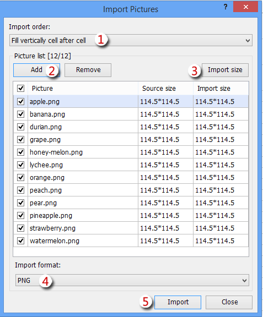Click the Source size column header

click(165, 89)
